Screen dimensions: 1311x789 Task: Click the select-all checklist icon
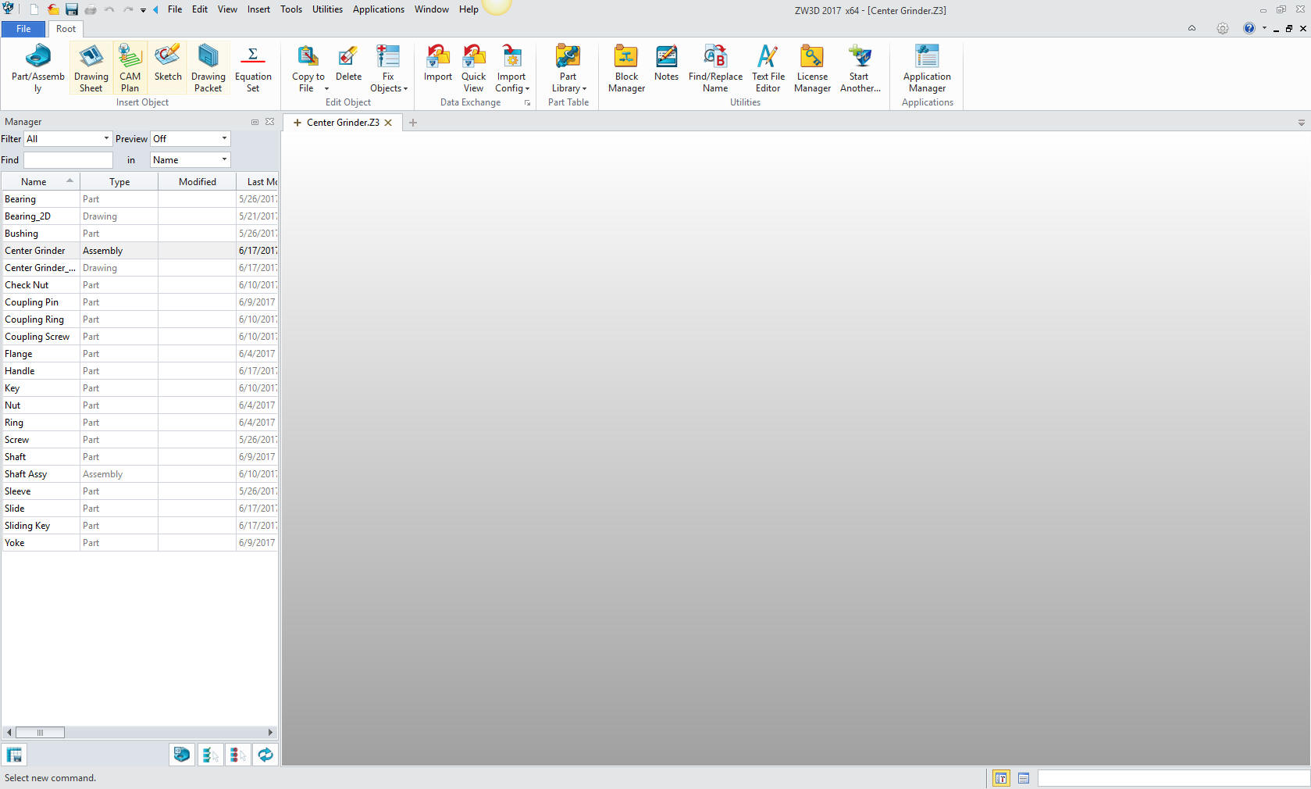(x=209, y=755)
